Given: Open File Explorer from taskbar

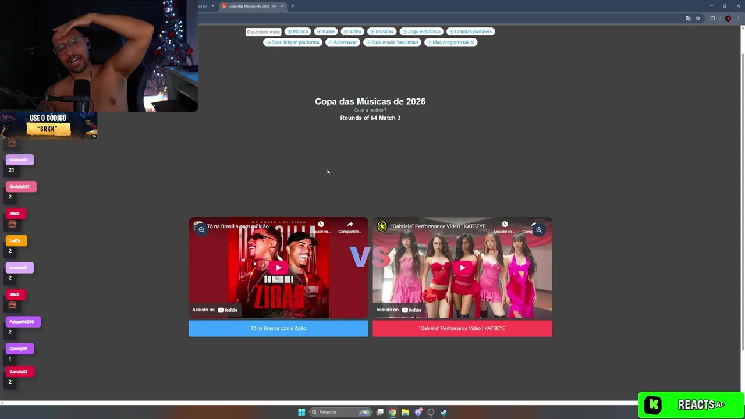Looking at the screenshot, I should point(406,412).
